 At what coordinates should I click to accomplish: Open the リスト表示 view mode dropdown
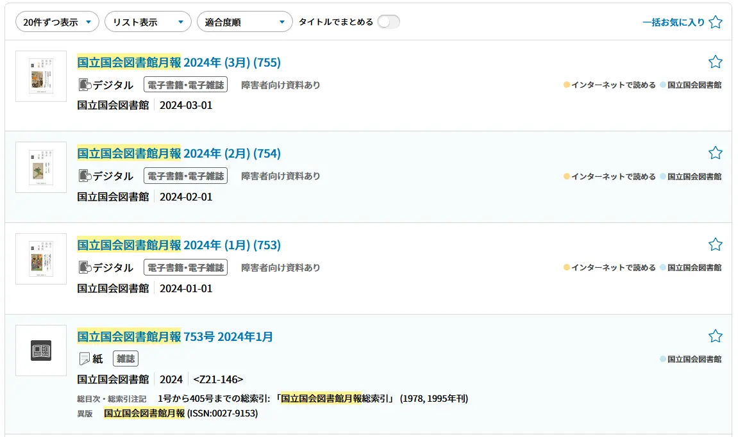[147, 22]
